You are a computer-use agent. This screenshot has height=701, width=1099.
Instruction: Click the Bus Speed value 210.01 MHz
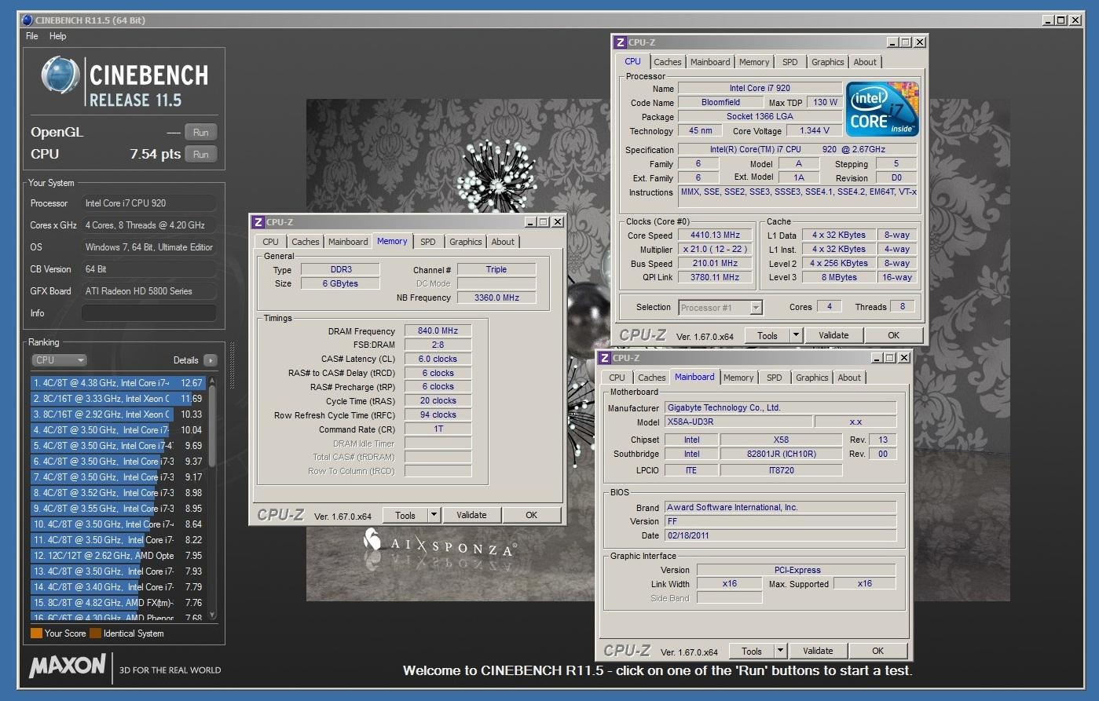coord(716,263)
